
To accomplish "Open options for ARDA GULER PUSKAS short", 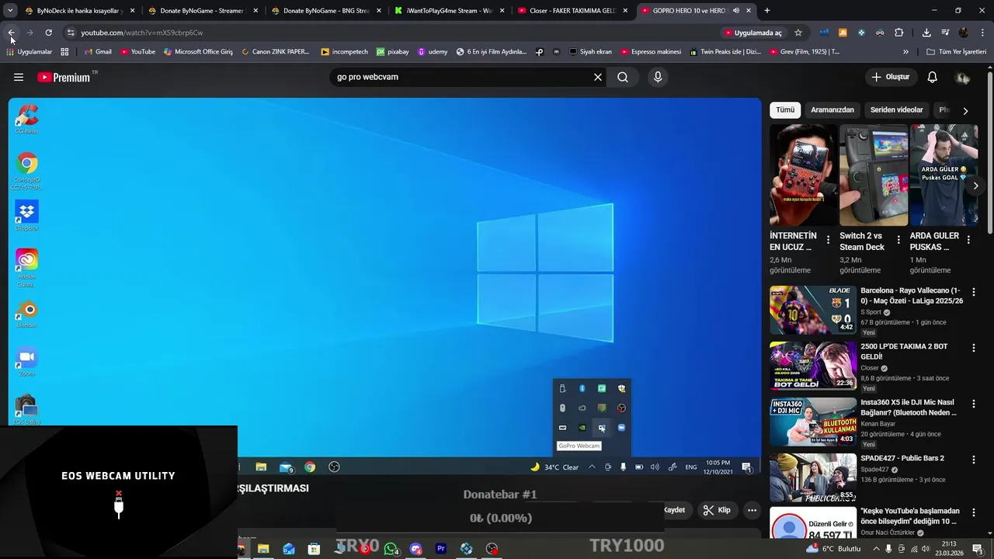I will click(968, 240).
